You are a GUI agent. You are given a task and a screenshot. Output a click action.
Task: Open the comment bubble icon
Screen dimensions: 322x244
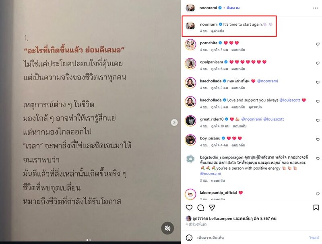[x=200, y=208]
